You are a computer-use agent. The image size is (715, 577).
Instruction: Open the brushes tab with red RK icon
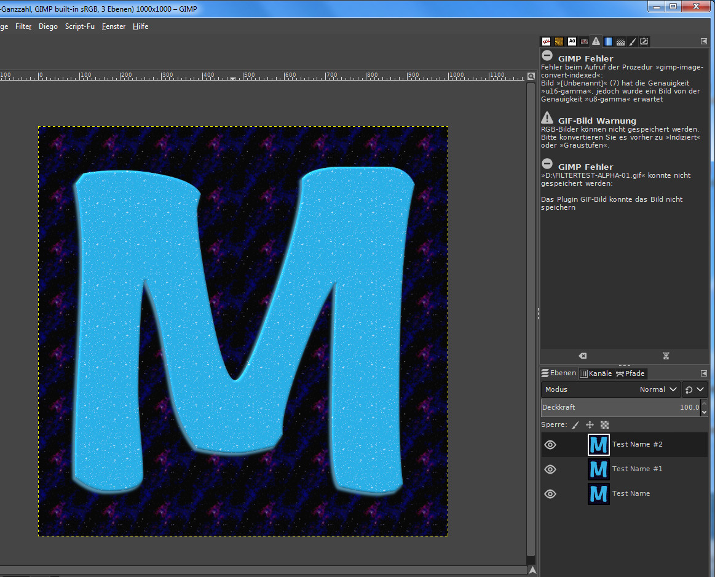546,41
